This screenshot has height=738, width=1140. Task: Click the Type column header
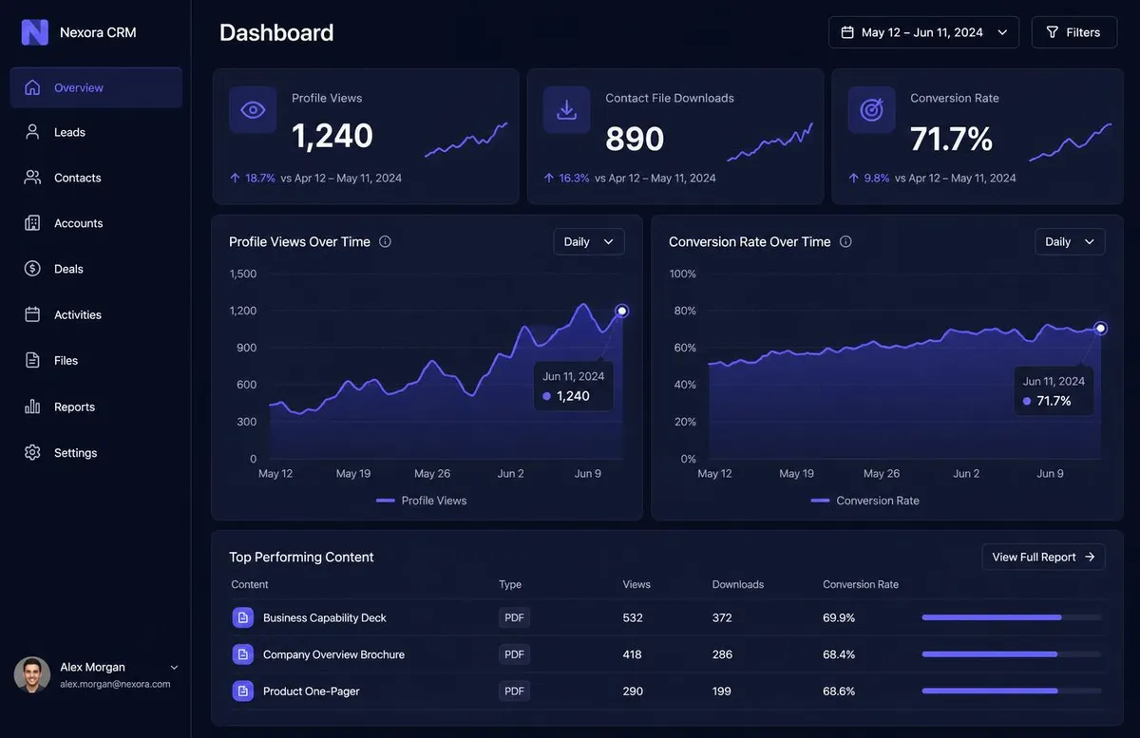[x=510, y=584]
